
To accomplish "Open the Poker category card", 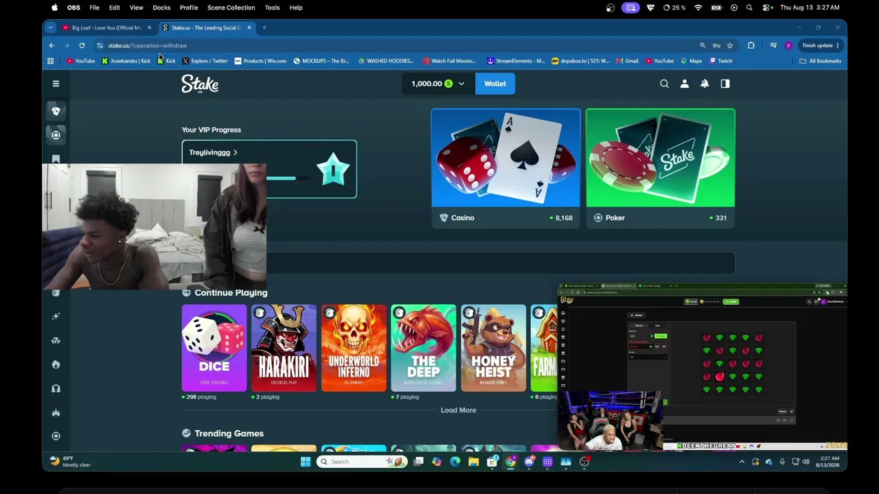I will tap(661, 169).
